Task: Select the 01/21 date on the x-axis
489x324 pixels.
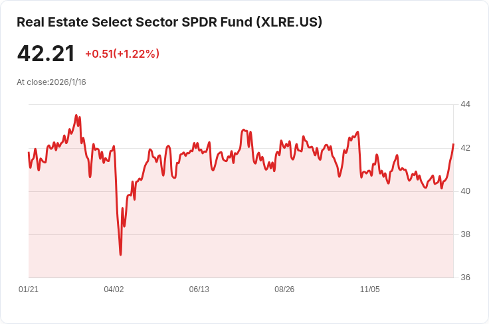Action: tap(29, 289)
